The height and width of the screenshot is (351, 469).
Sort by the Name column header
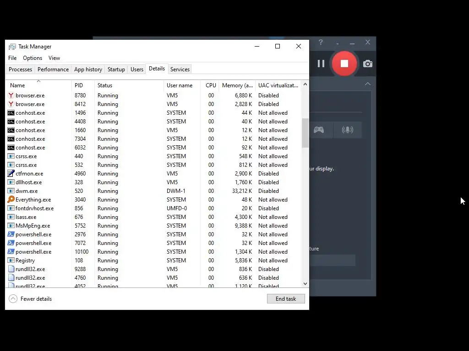point(38,85)
